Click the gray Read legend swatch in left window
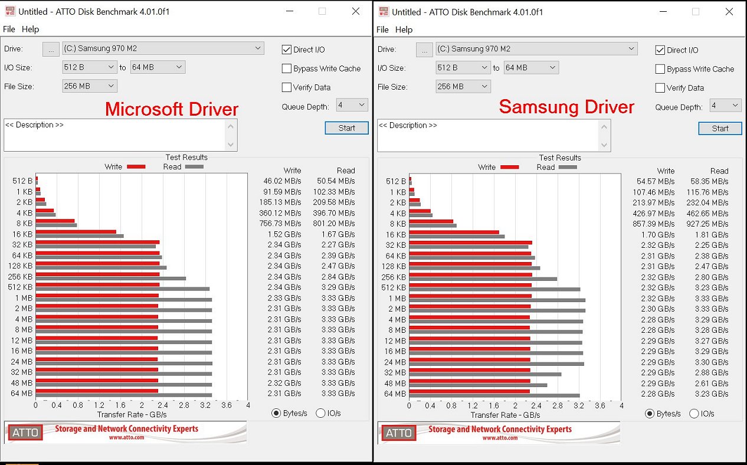The height and width of the screenshot is (465, 747). (194, 167)
